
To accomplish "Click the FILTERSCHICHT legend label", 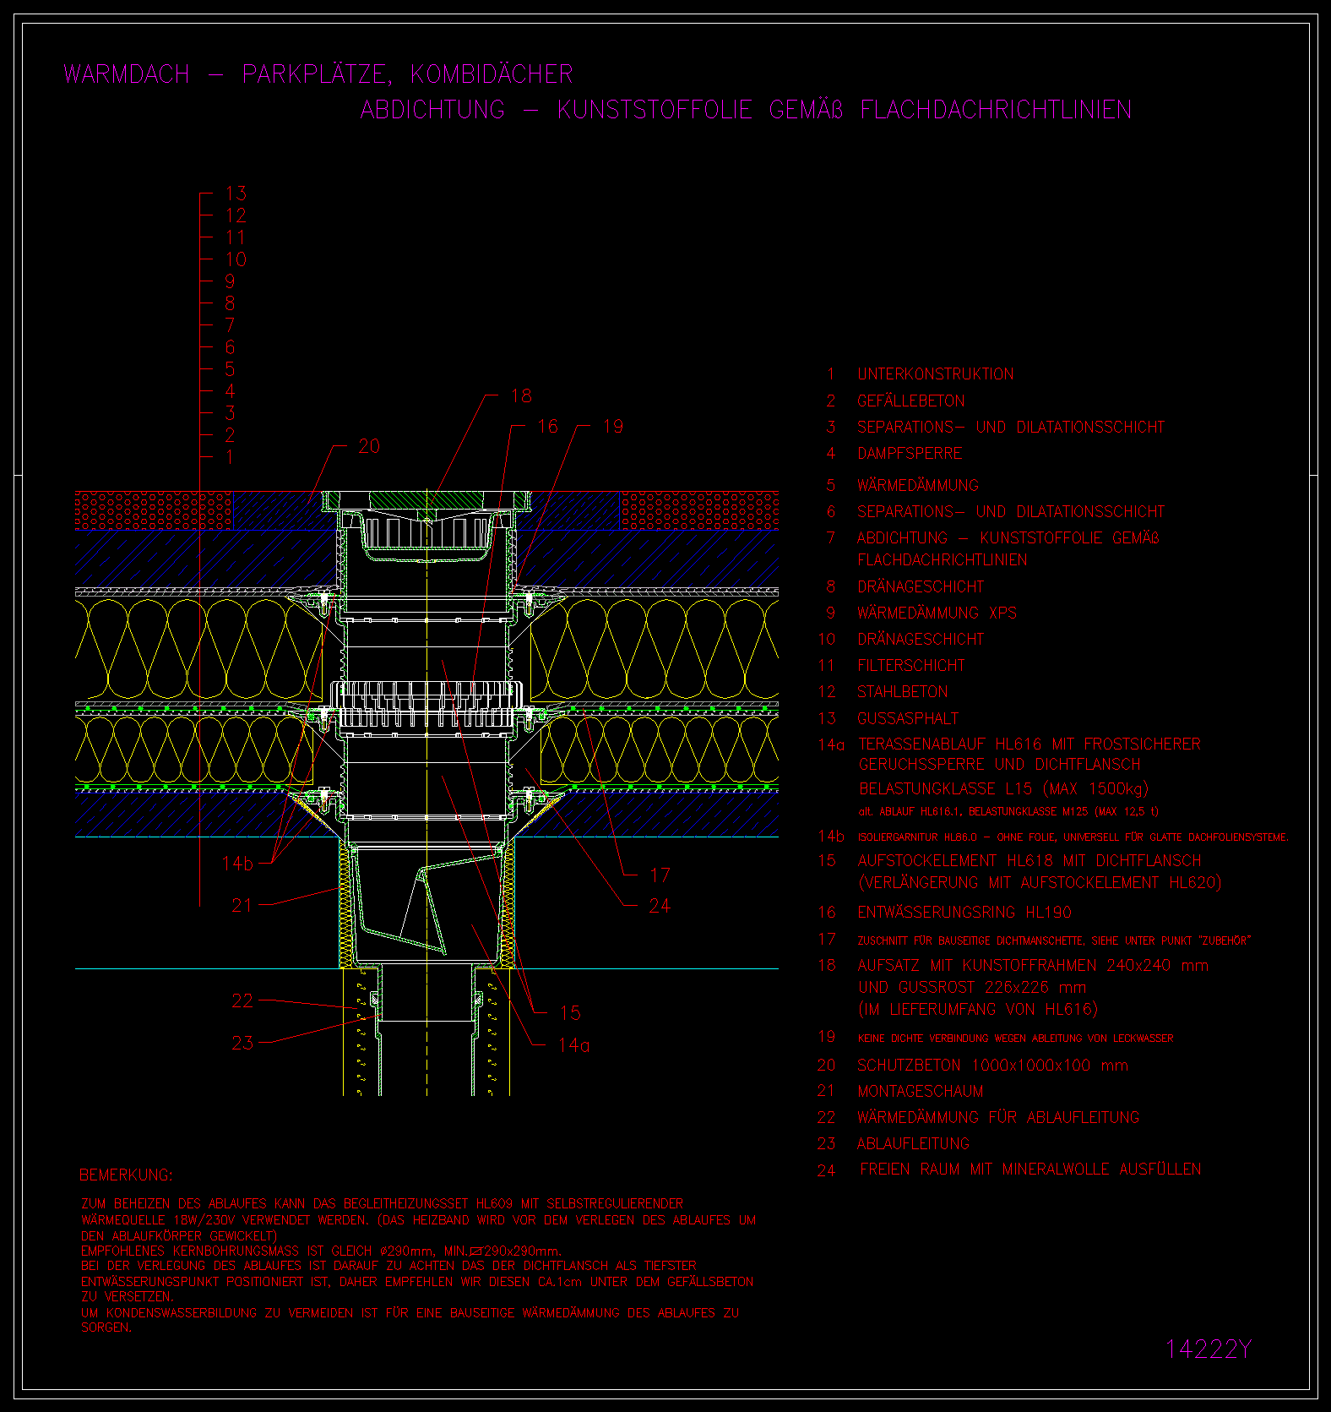I will [x=910, y=666].
